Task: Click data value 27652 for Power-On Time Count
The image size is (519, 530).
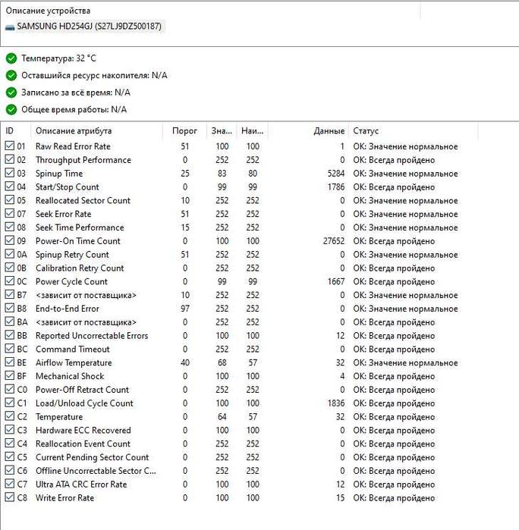Action: coord(334,241)
